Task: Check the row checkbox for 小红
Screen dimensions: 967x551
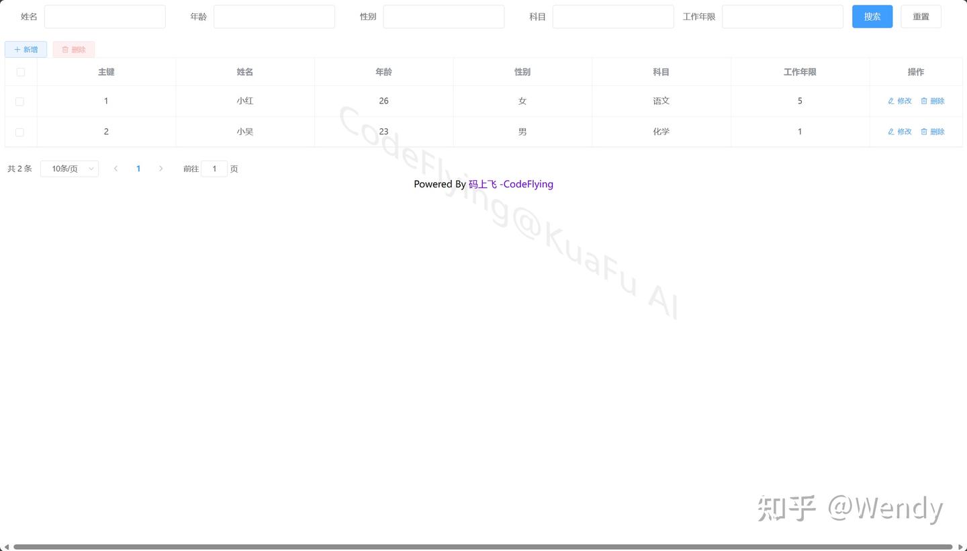Action: pyautogui.click(x=20, y=101)
